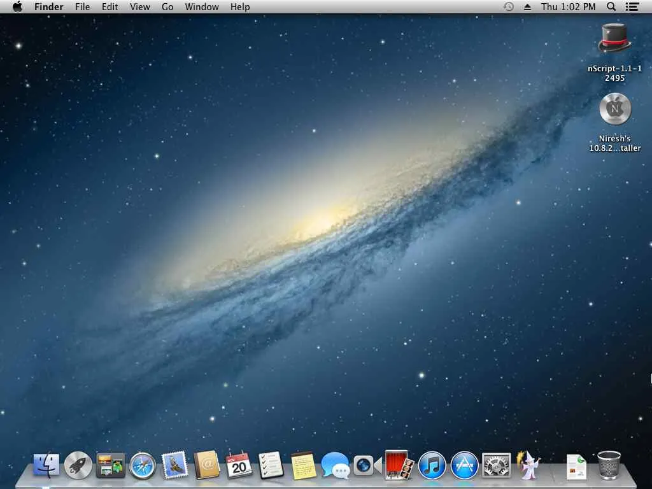Open the Apple menu

[x=17, y=6]
